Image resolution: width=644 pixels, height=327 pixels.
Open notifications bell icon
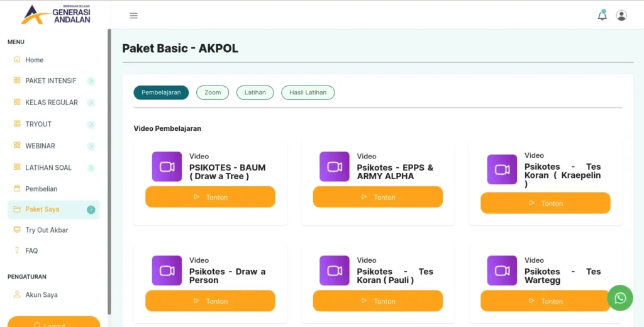(602, 16)
